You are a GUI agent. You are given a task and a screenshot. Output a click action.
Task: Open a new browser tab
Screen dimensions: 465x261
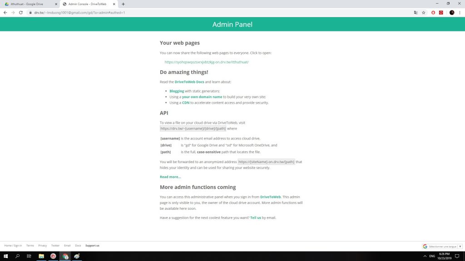[x=123, y=4]
